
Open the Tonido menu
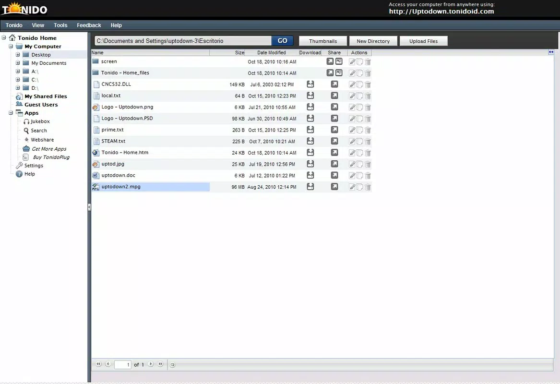14,25
